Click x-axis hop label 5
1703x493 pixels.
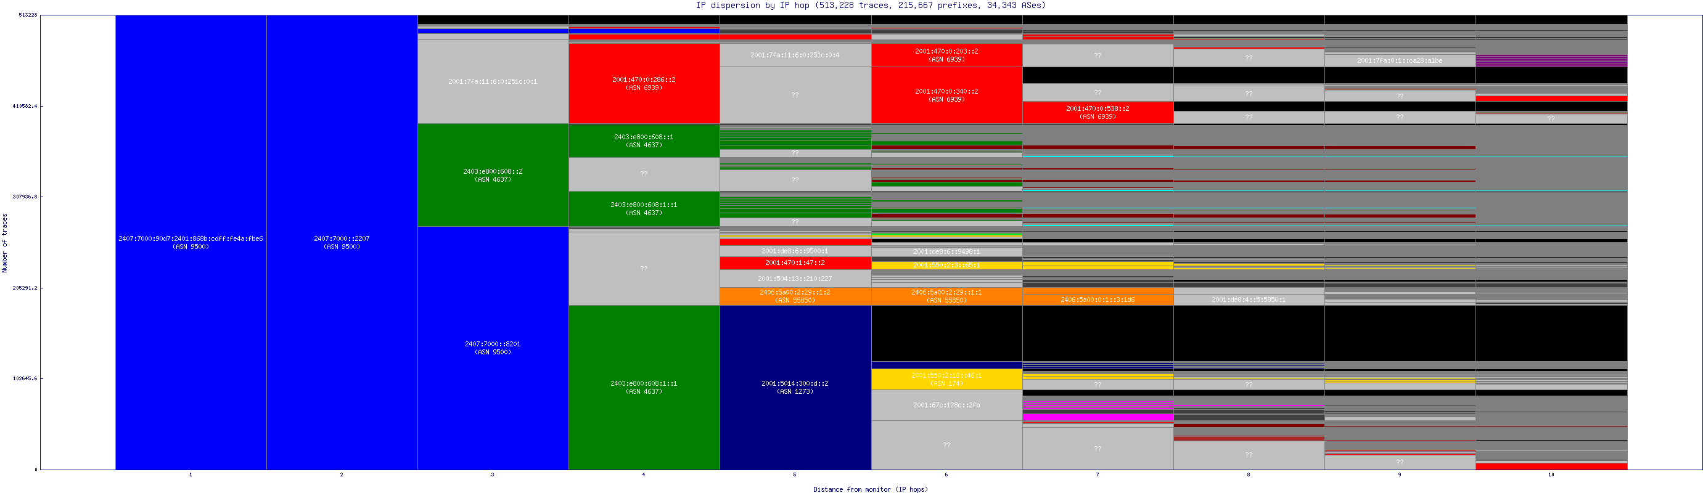[795, 475]
